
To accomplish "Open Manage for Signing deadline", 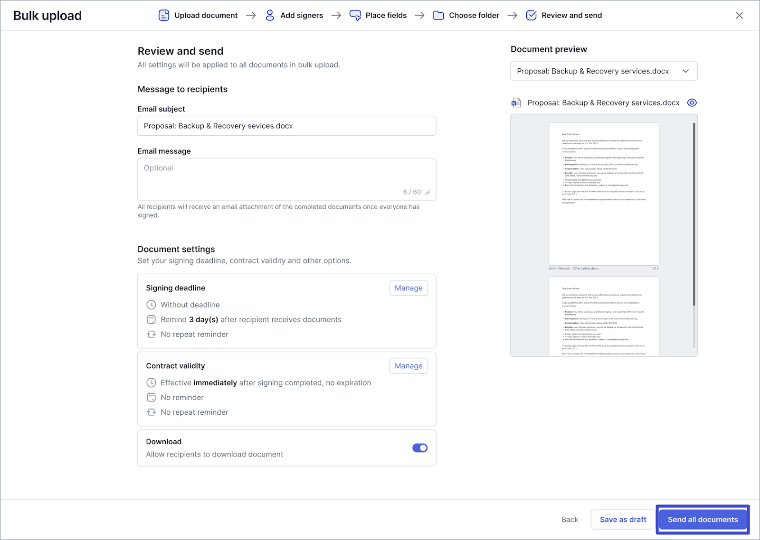I will tap(408, 288).
